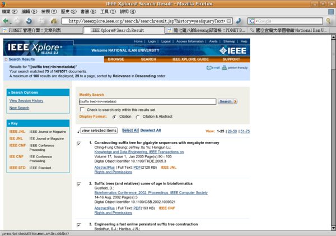Image resolution: width=336 pixels, height=236 pixels.
Task: Go back with the Firefox back arrow
Action: point(6,21)
